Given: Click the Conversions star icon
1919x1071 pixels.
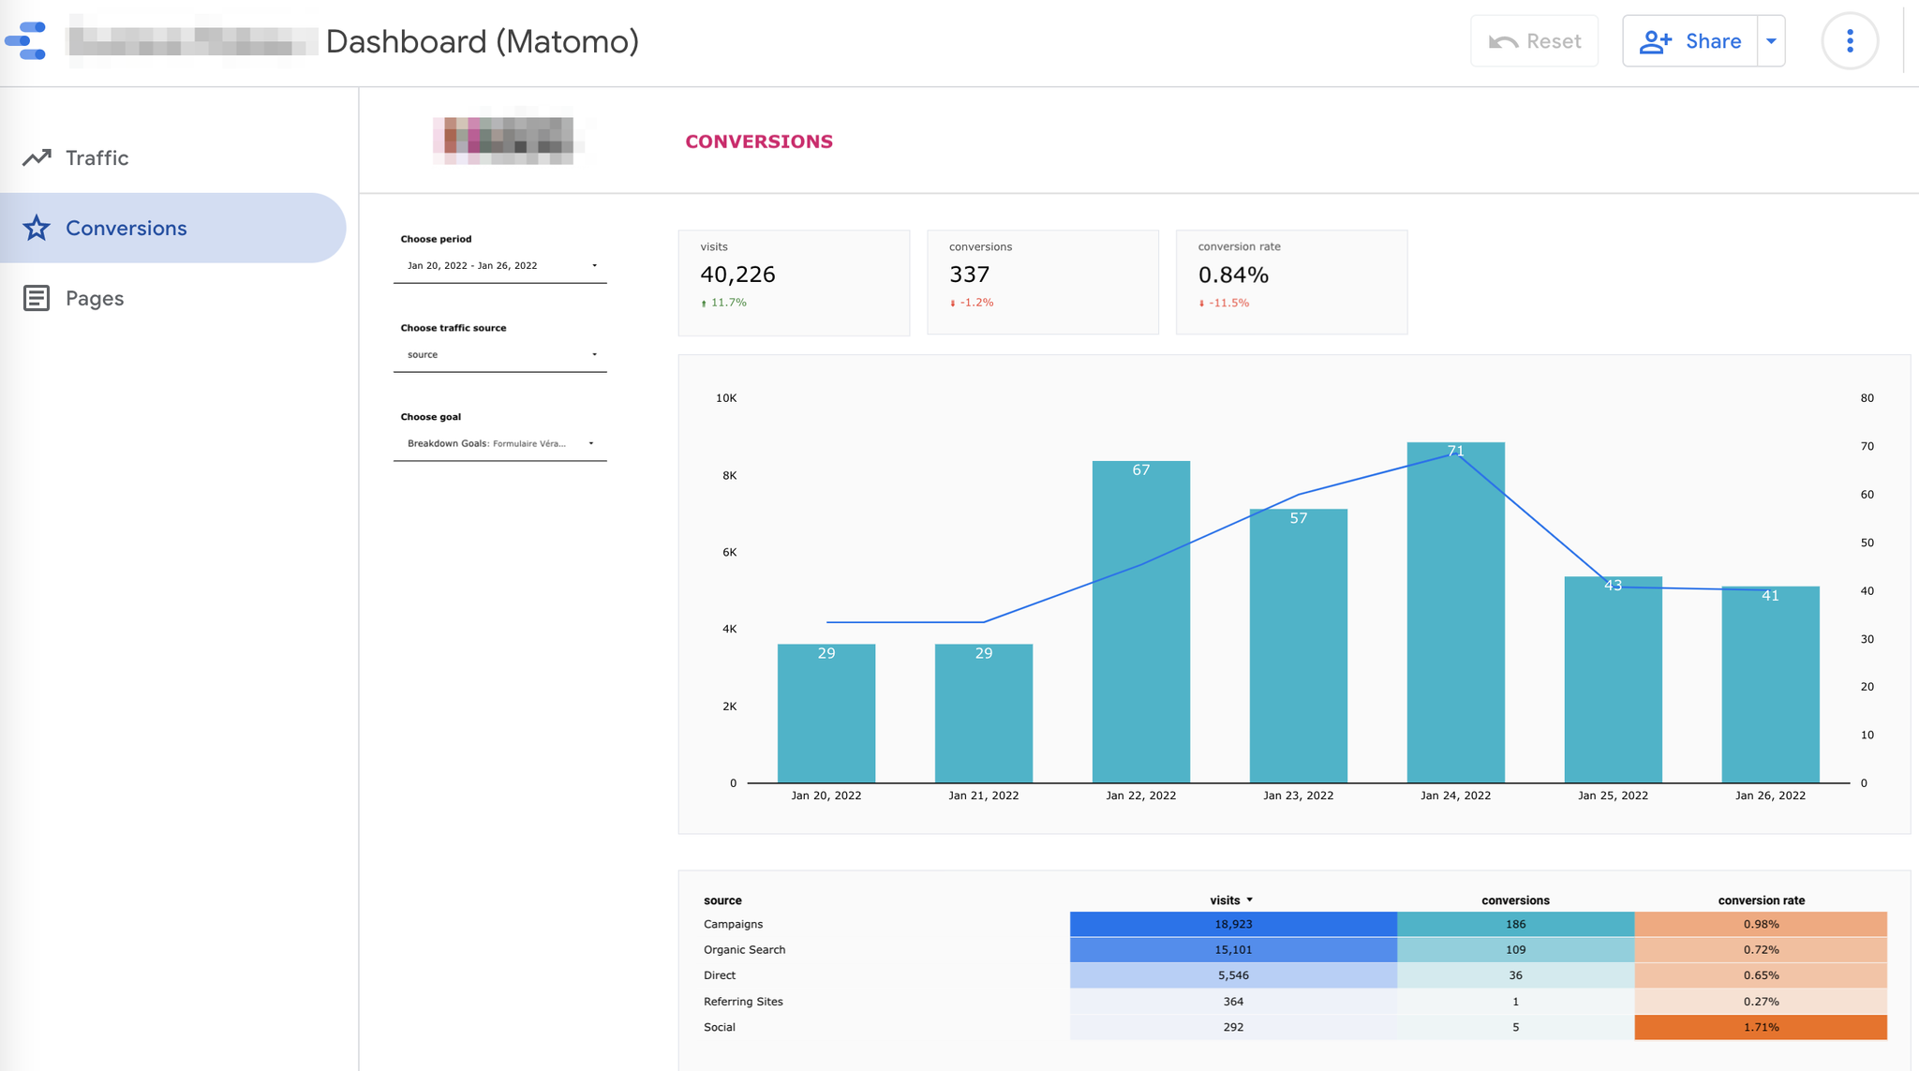Looking at the screenshot, I should click(37, 228).
